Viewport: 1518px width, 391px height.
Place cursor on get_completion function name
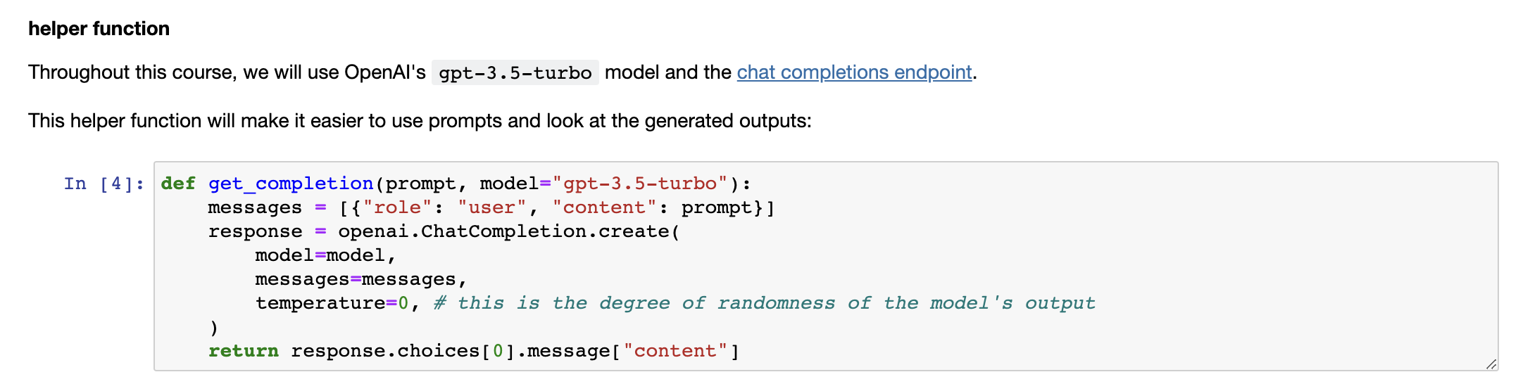290,184
